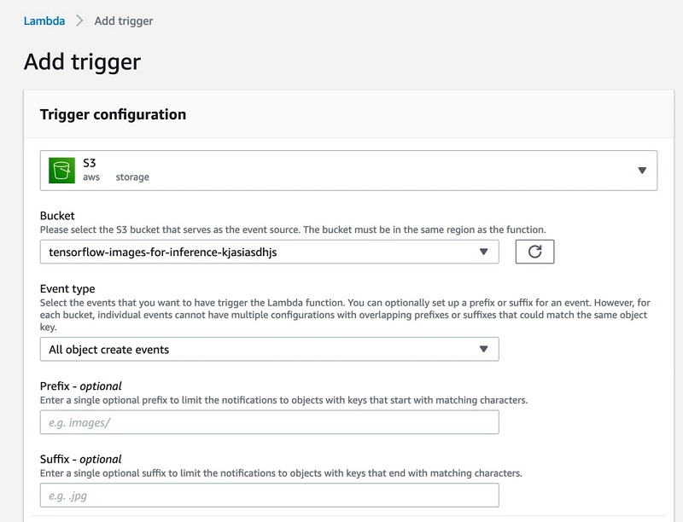Viewport: 683px width, 522px height.
Task: Click the Event type label
Action: tap(67, 289)
